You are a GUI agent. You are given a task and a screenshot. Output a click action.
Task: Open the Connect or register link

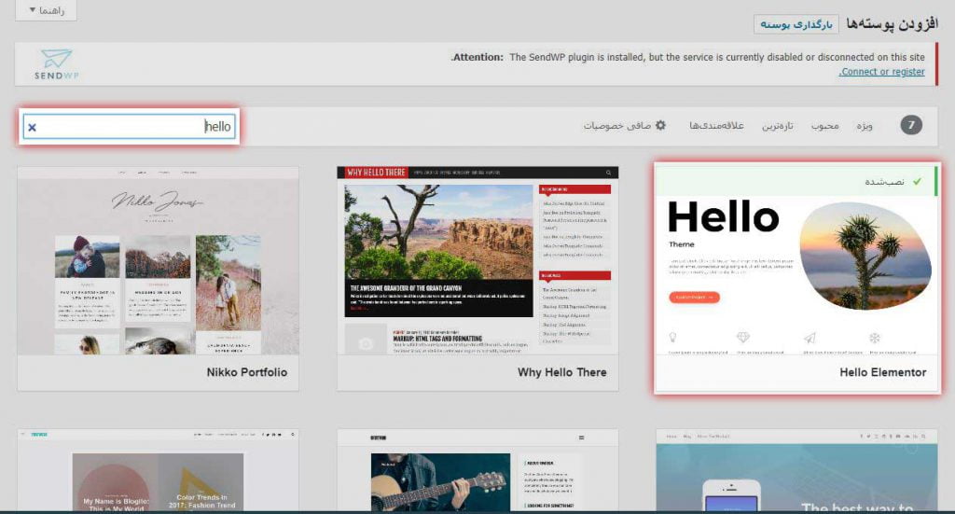(x=881, y=72)
